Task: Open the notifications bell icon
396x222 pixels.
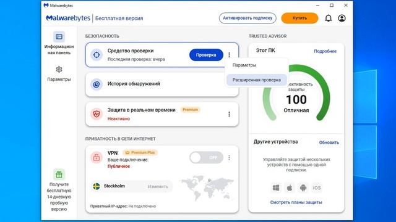Action: tap(328, 18)
